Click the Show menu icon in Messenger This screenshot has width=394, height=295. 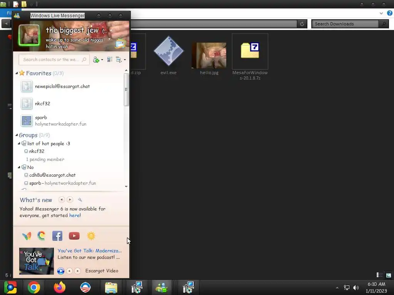tap(119, 60)
